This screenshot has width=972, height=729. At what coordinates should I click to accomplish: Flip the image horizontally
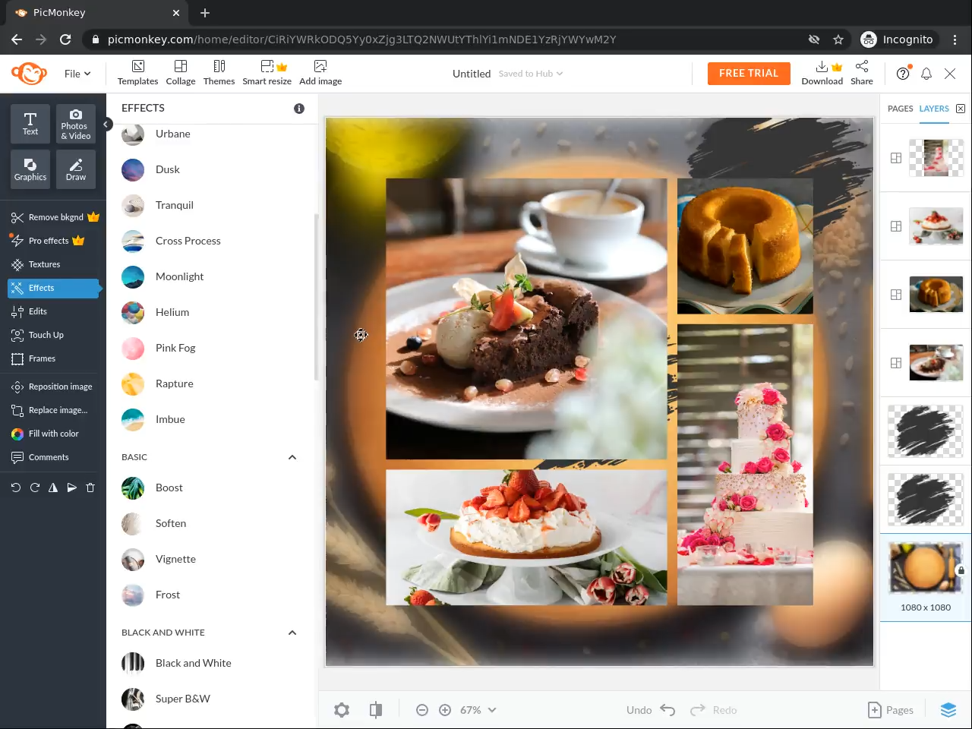point(53,488)
